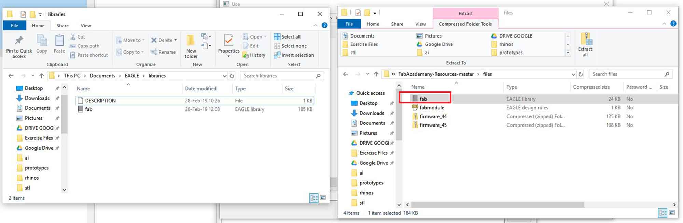Viewport: 683px width, 223px height.
Task: Open Home tab in files window
Action: (373, 24)
